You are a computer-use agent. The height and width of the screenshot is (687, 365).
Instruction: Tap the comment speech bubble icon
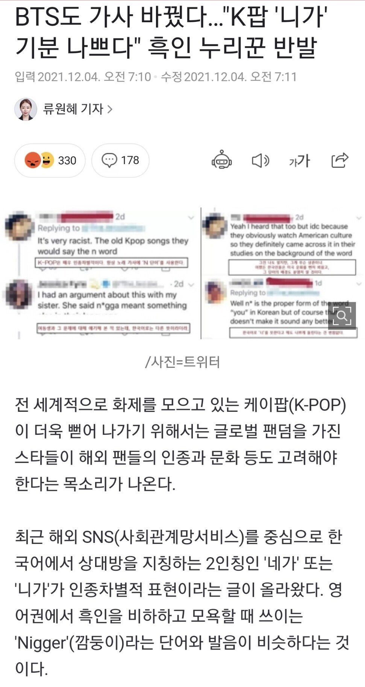click(109, 160)
